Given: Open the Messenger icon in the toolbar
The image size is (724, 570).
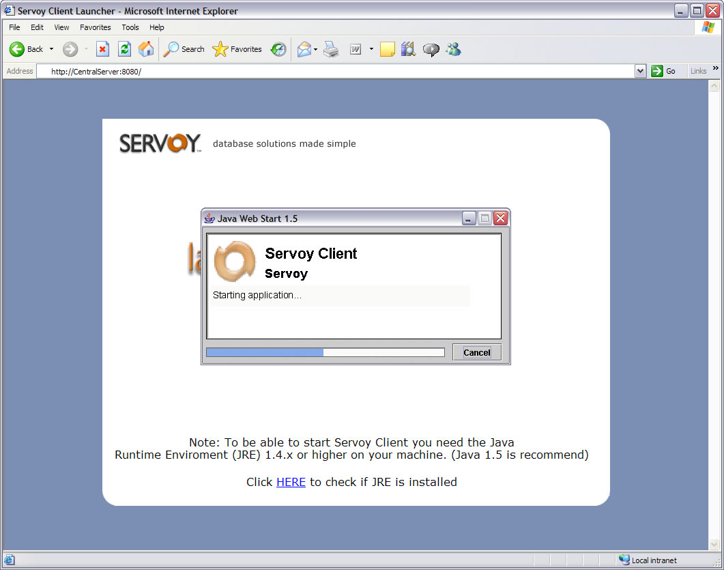Looking at the screenshot, I should point(453,49).
